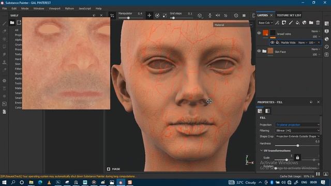Open the Python menu
Screen dimensions: 331x186
[x=69, y=8]
